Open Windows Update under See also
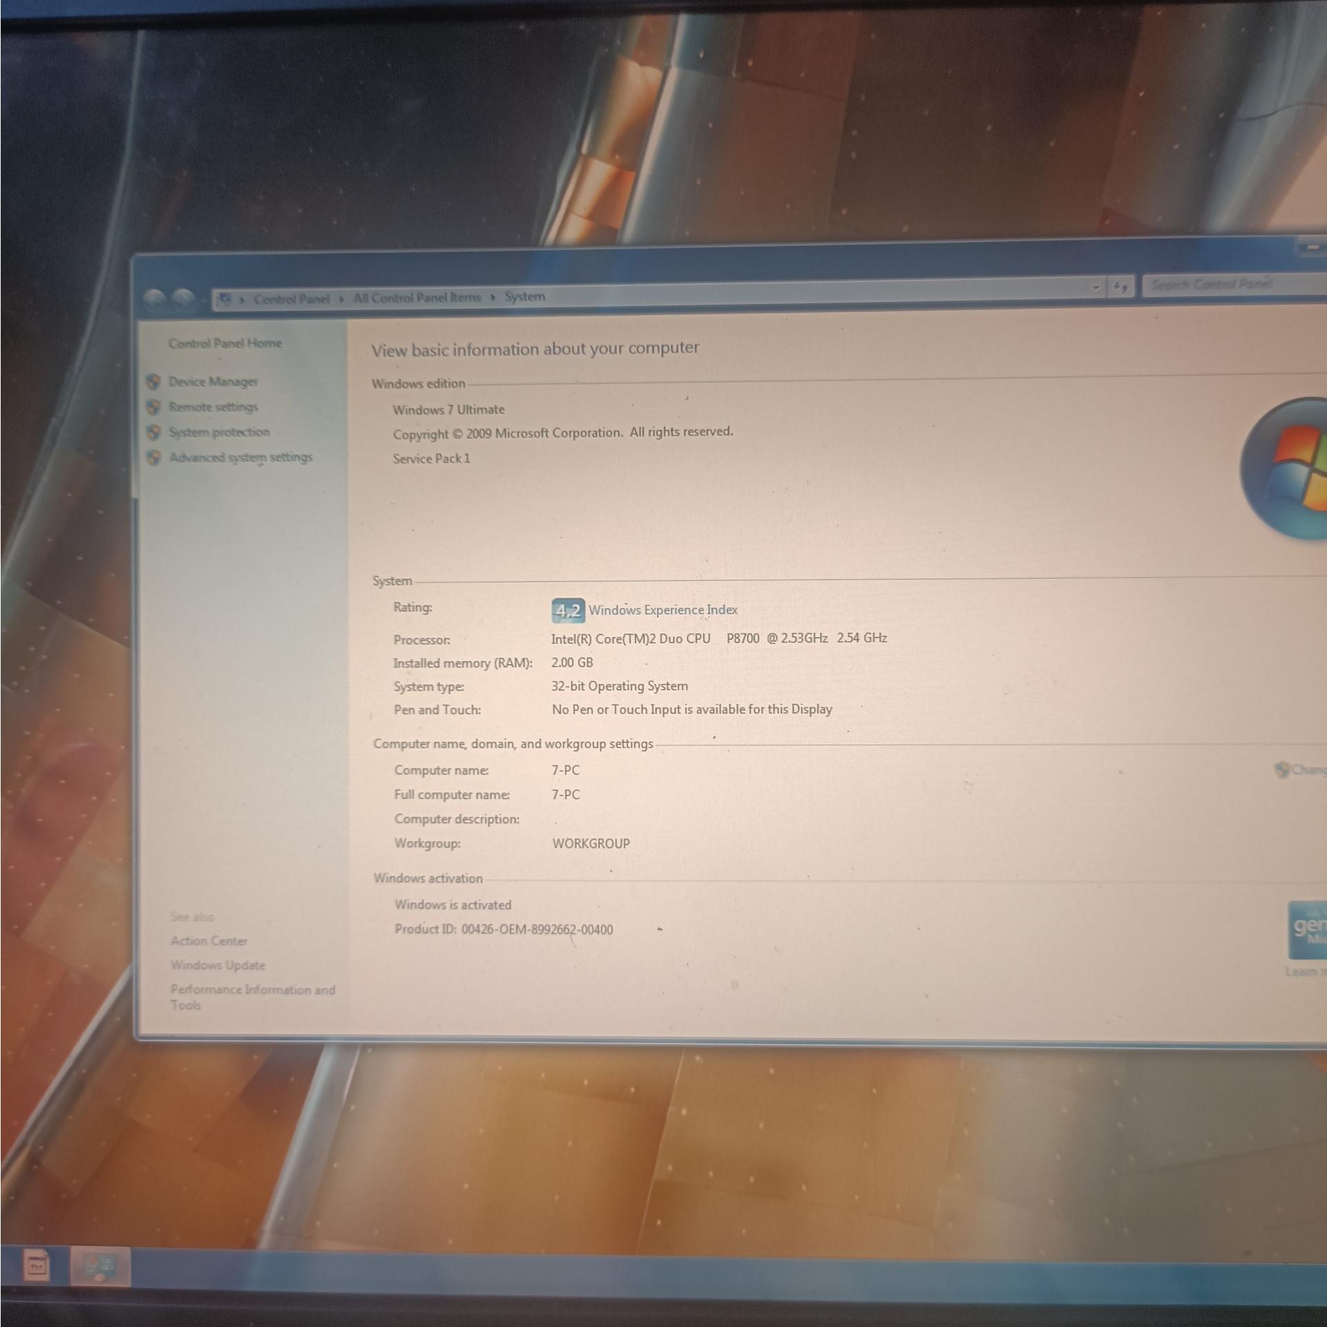The image size is (1327, 1327). 218,965
